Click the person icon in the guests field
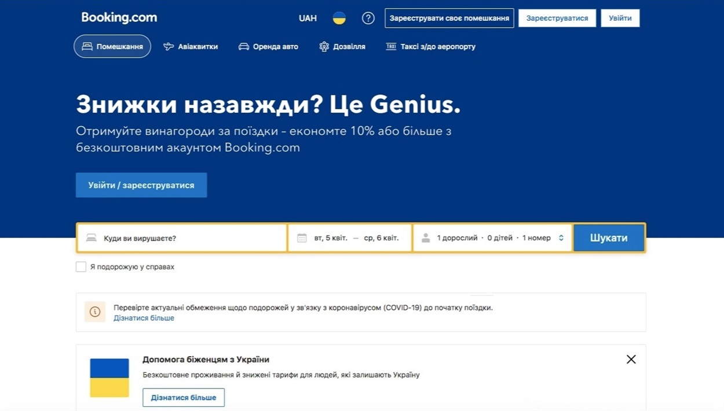Image resolution: width=724 pixels, height=411 pixels. (426, 238)
